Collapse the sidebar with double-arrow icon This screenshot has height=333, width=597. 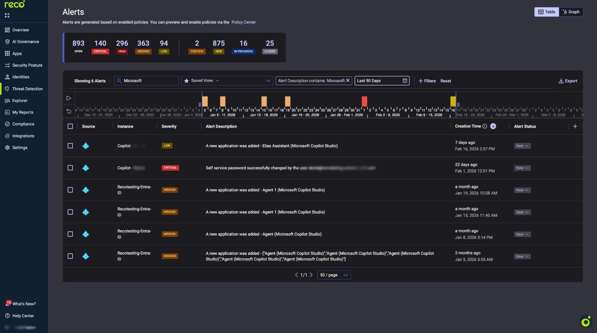coord(7,15)
